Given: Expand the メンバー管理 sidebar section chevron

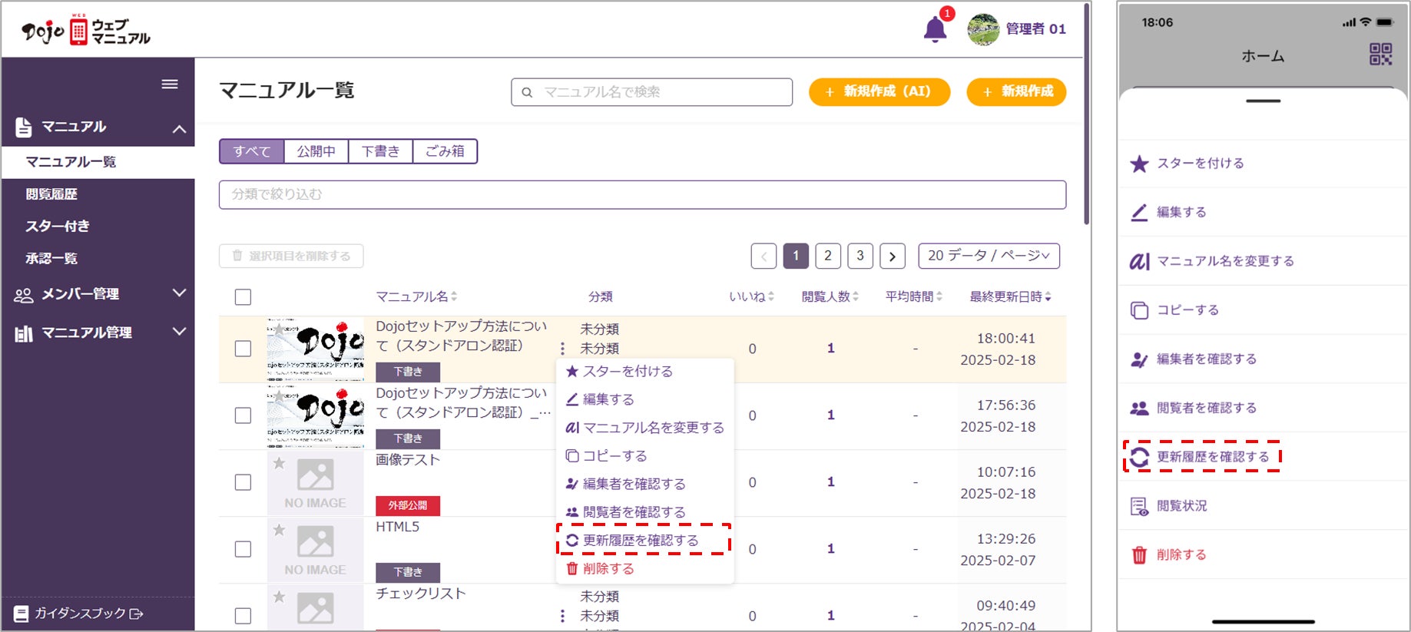Looking at the screenshot, I should tap(179, 293).
